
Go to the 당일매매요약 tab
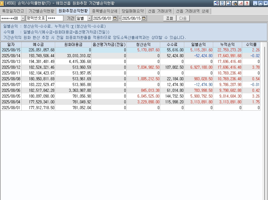(133, 11)
